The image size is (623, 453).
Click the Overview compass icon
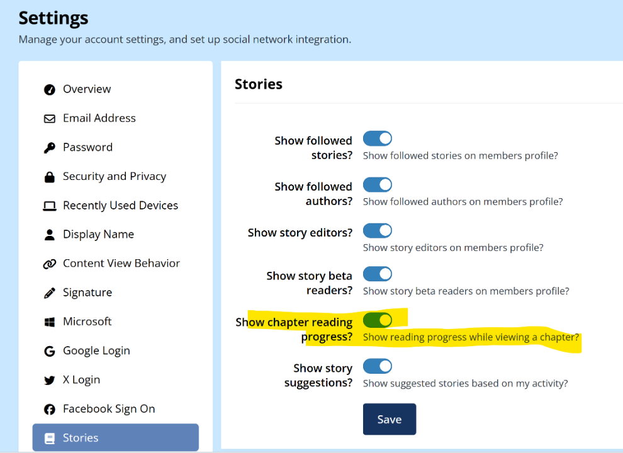49,89
